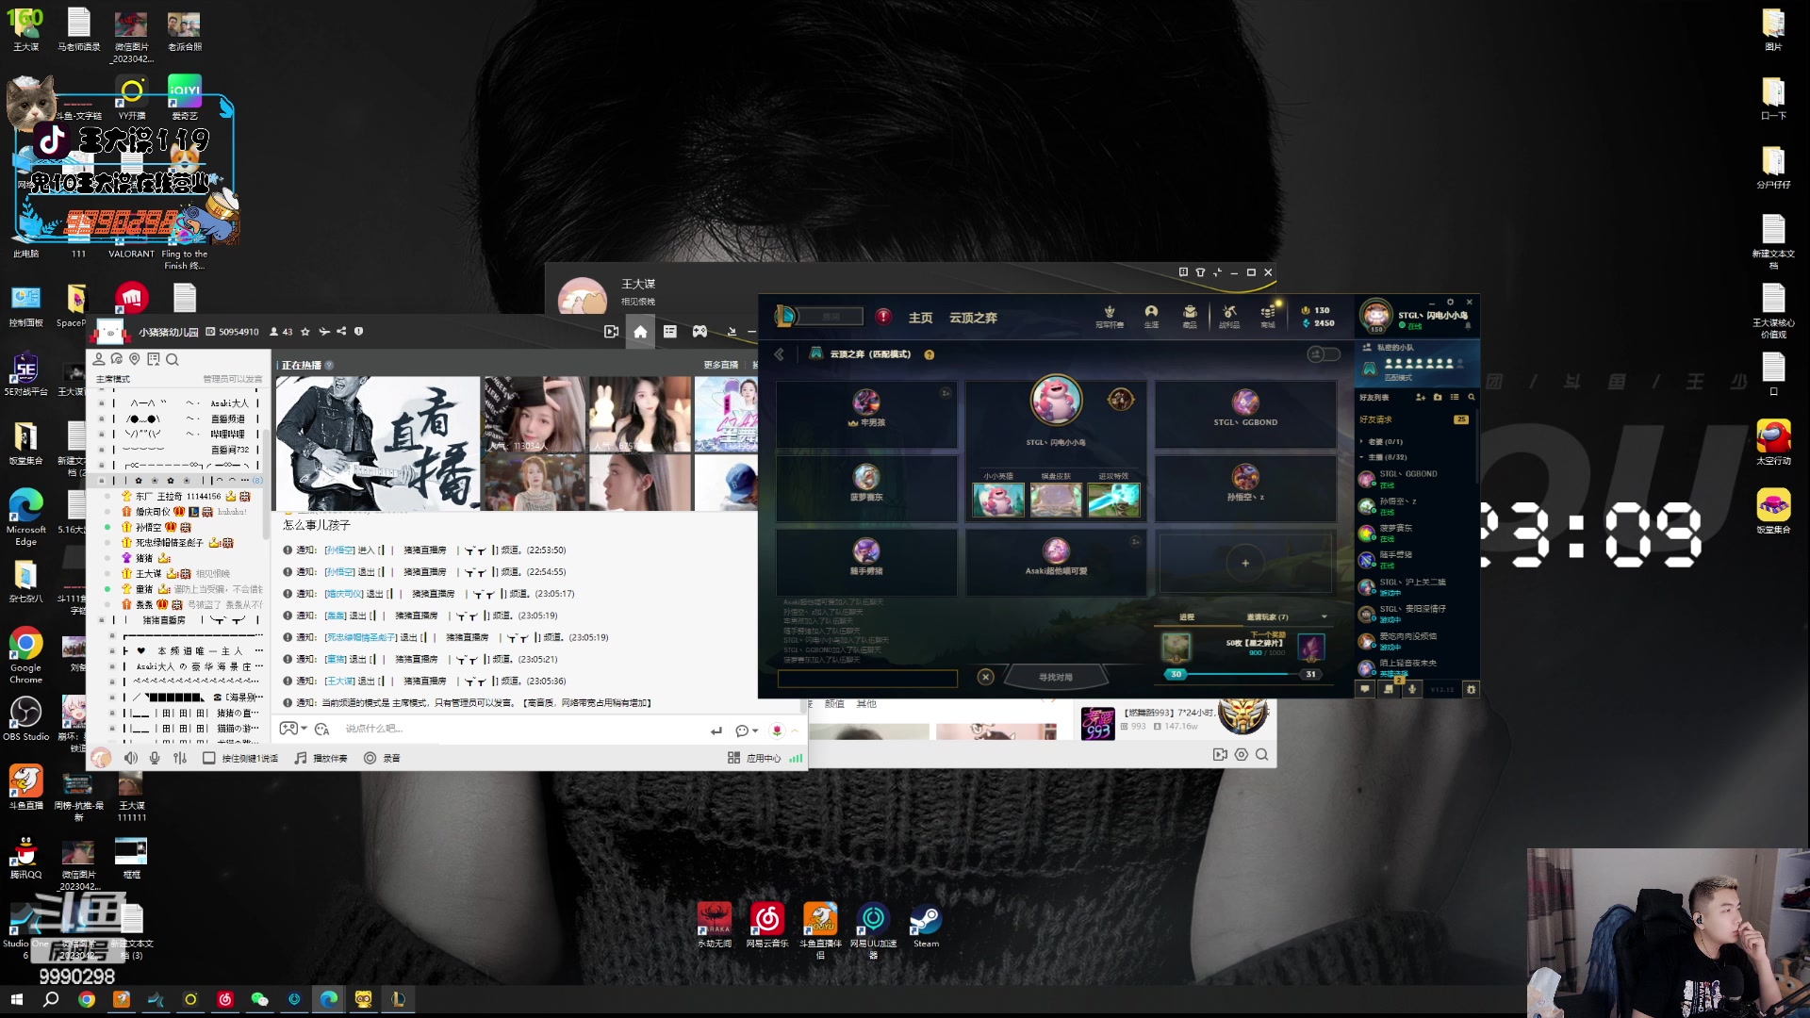This screenshot has width=1810, height=1018.
Task: Open the YY member list person icon
Action: click(x=99, y=359)
